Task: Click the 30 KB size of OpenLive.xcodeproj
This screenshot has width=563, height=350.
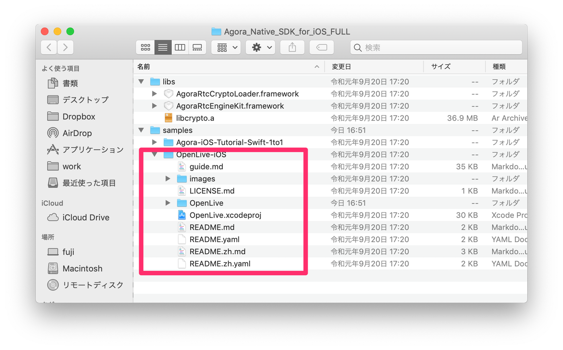Action: pos(467,215)
